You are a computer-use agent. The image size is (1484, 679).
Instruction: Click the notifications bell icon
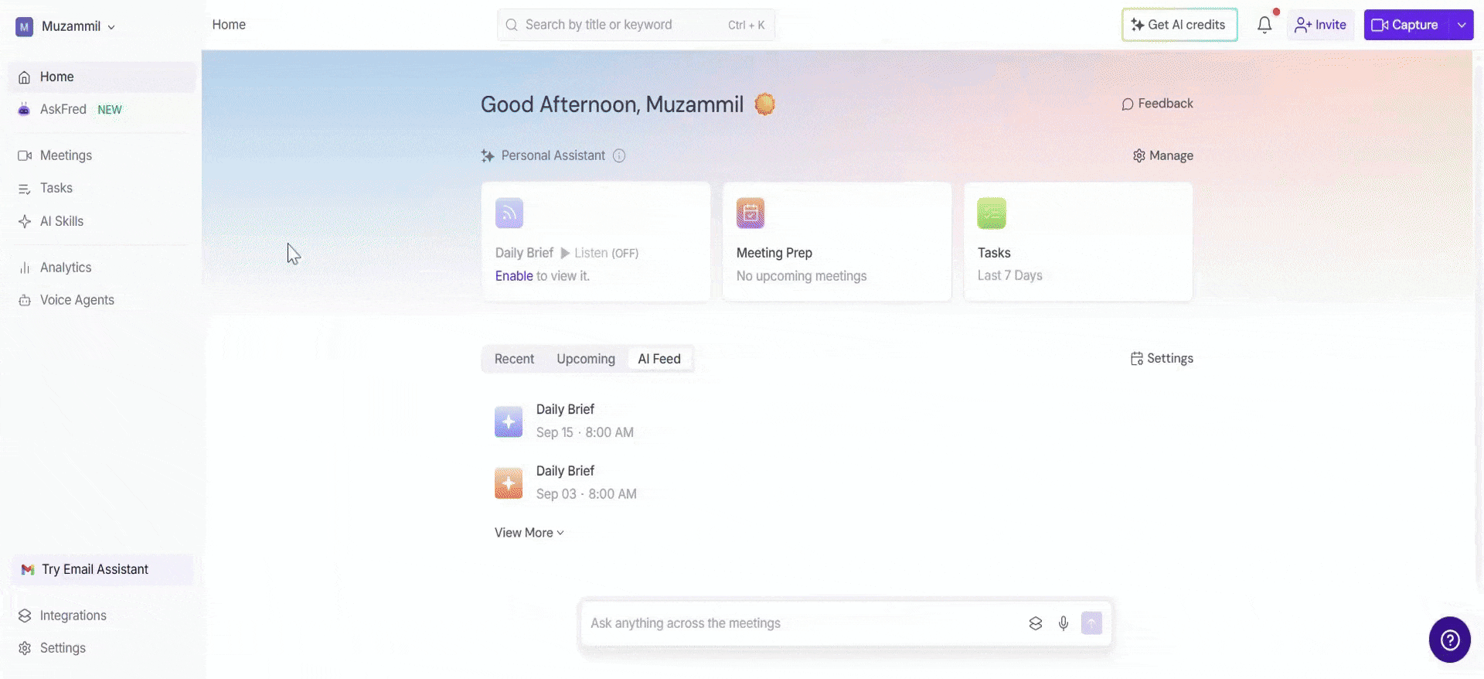tap(1264, 25)
